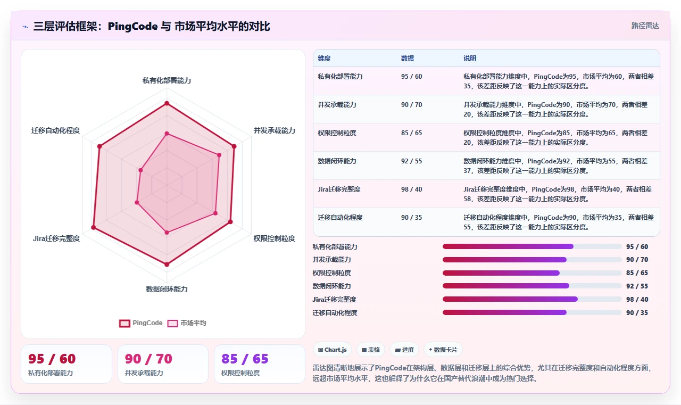Viewport: 681px width, 405px height.
Task: Click PingCode data point on Jira迁移完整度 axis
Action: click(94, 228)
